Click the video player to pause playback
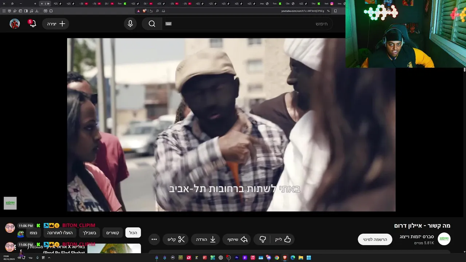This screenshot has width=466, height=262. [x=231, y=125]
